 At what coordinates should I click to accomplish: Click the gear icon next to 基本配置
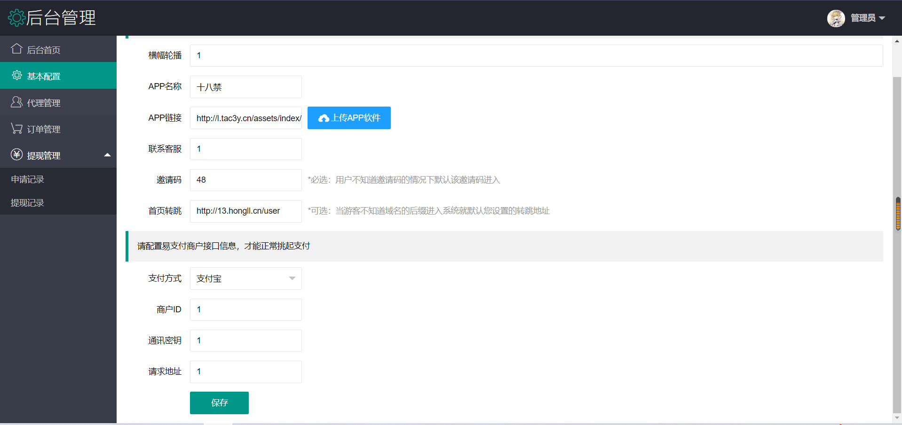(17, 76)
